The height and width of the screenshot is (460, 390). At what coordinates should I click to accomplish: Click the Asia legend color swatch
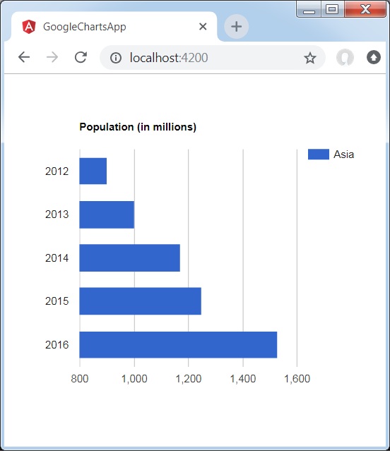(x=319, y=155)
